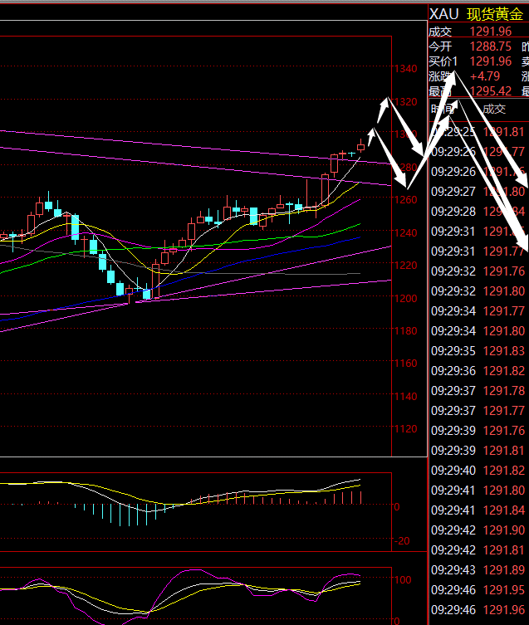Image resolution: width=529 pixels, height=625 pixels.
Task: Select the 现货黄金 instrument name
Action: pyautogui.click(x=495, y=14)
